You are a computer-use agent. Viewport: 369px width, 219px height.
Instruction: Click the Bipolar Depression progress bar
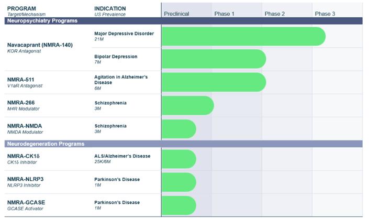[x=214, y=59]
